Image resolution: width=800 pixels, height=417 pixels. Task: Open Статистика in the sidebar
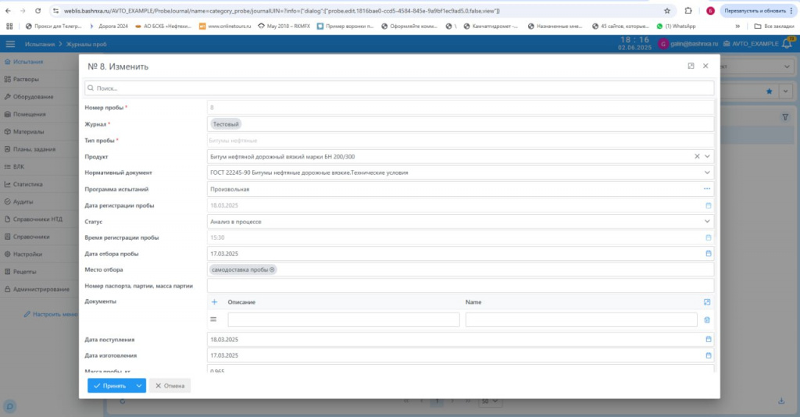(x=27, y=184)
